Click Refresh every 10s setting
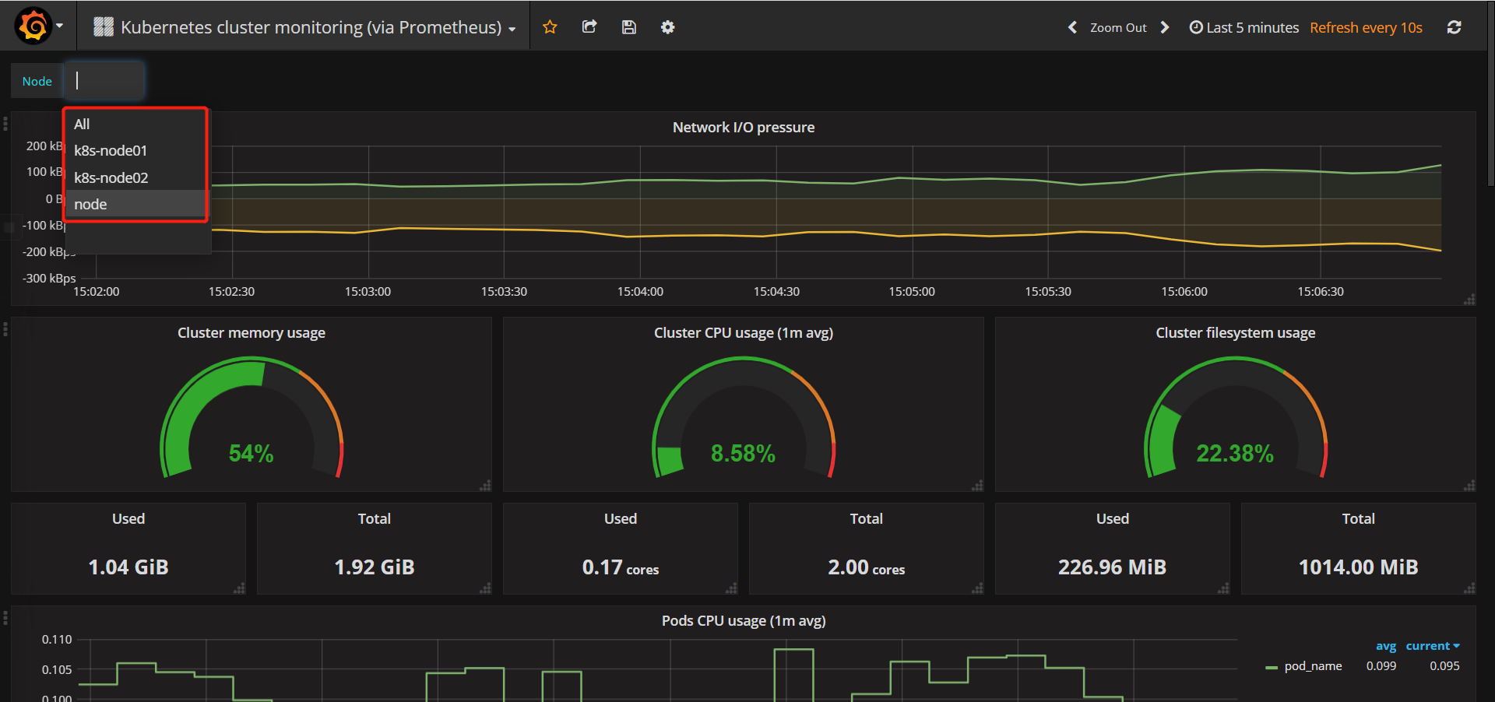The width and height of the screenshot is (1495, 702). coord(1366,27)
